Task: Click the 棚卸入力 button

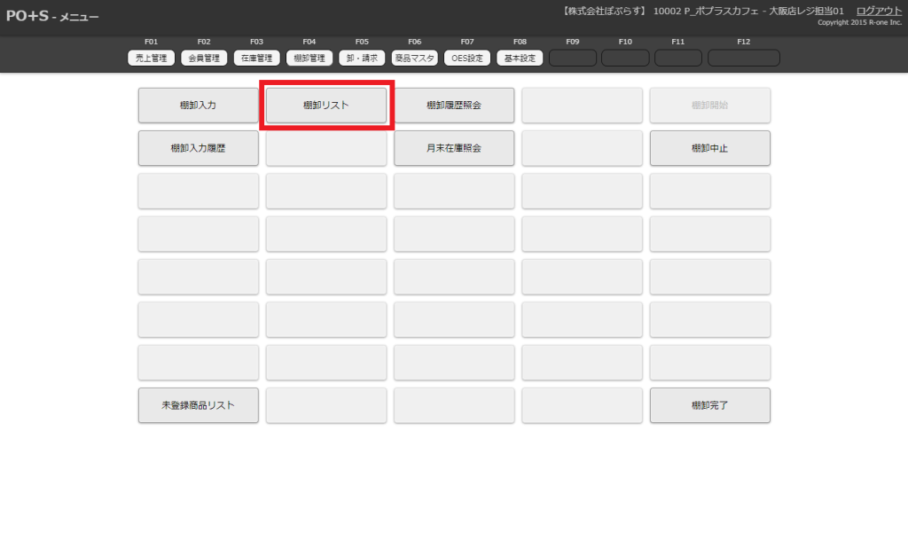Action: (198, 106)
